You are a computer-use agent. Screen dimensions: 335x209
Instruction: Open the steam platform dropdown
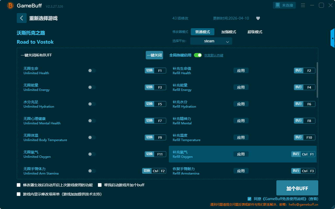211,41
